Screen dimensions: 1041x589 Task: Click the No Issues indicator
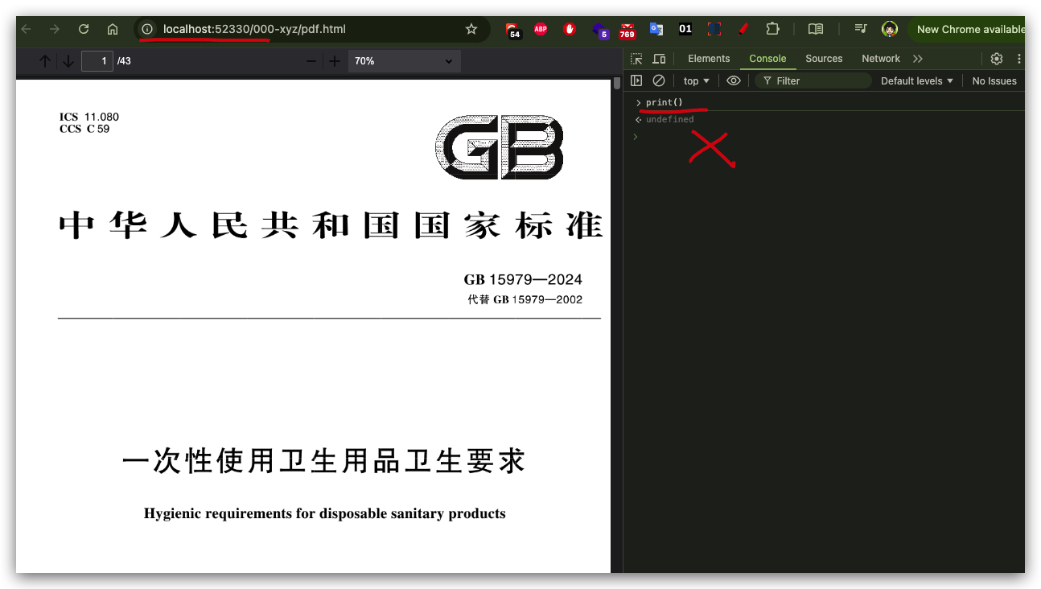(x=994, y=80)
